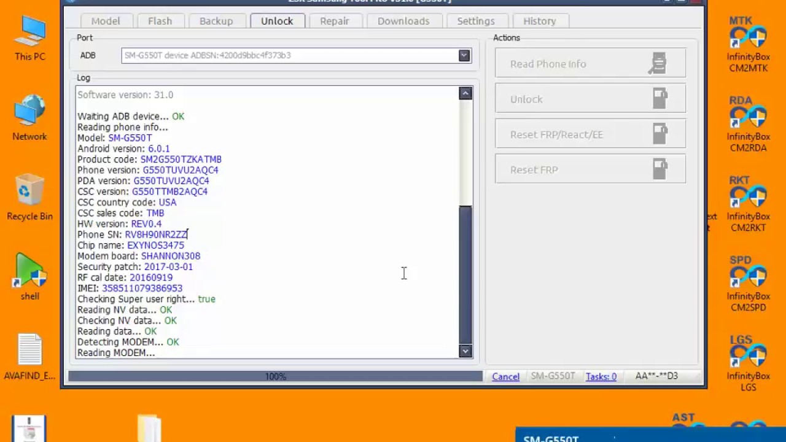786x442 pixels.
Task: Go to the Downloads tab
Action: tap(403, 21)
